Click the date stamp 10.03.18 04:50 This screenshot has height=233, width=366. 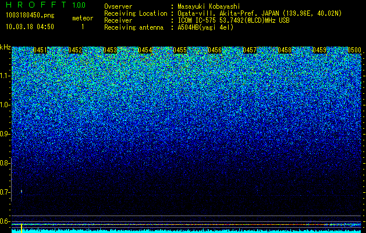[30, 27]
